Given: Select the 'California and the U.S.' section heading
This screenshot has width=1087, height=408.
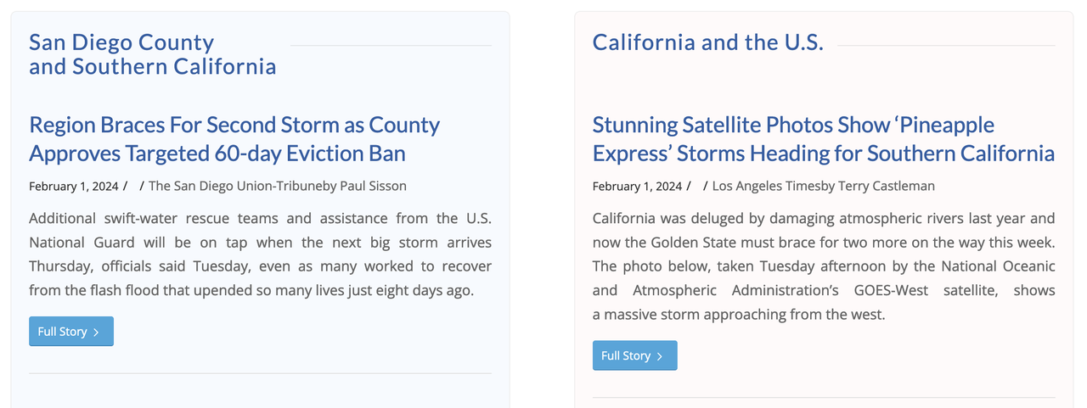Looking at the screenshot, I should 708,42.
